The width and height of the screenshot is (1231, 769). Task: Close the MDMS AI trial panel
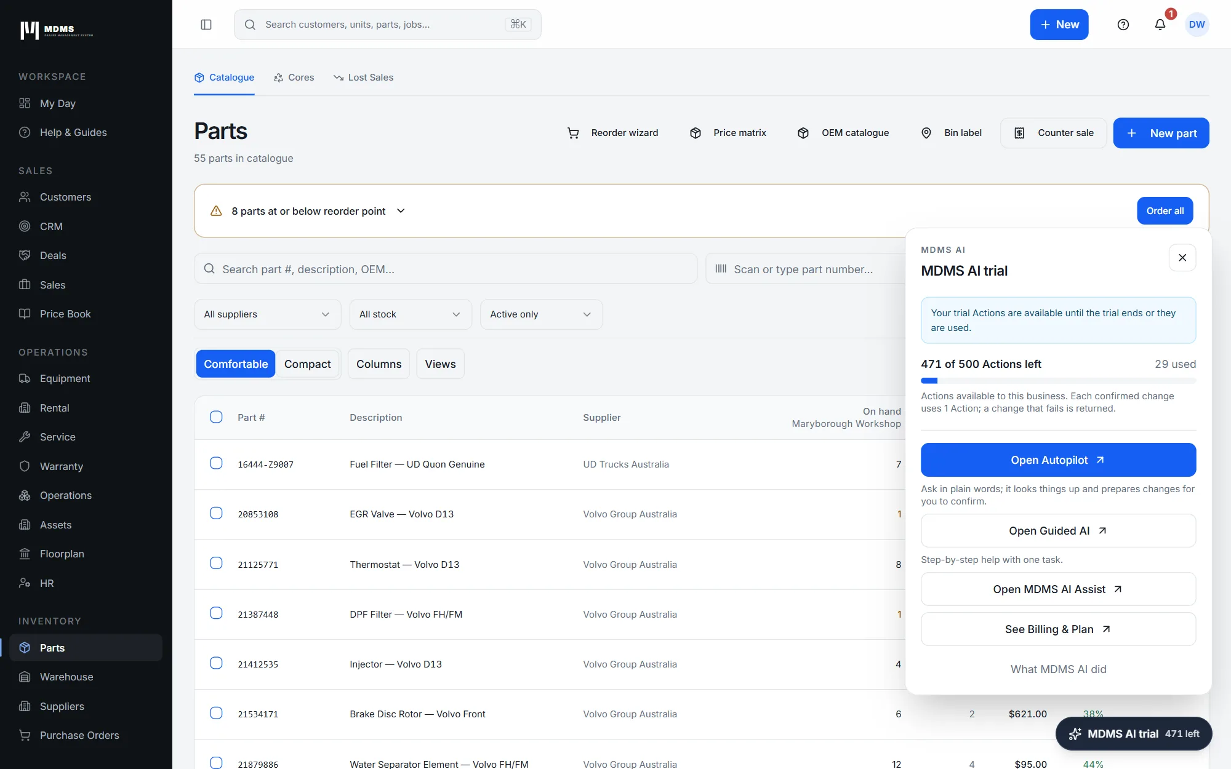tap(1182, 258)
